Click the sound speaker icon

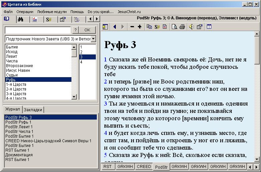pyautogui.click(x=192, y=27)
